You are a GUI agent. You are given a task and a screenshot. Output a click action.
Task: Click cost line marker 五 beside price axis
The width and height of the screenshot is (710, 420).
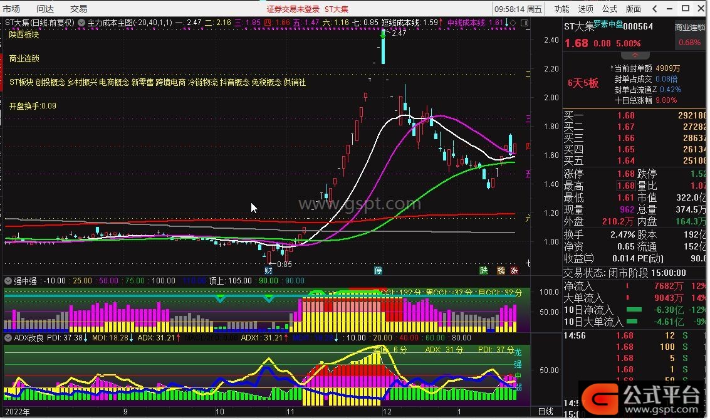point(528,174)
